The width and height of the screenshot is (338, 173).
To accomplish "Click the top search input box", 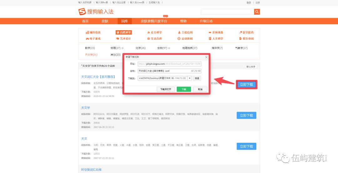I will (x=228, y=12).
